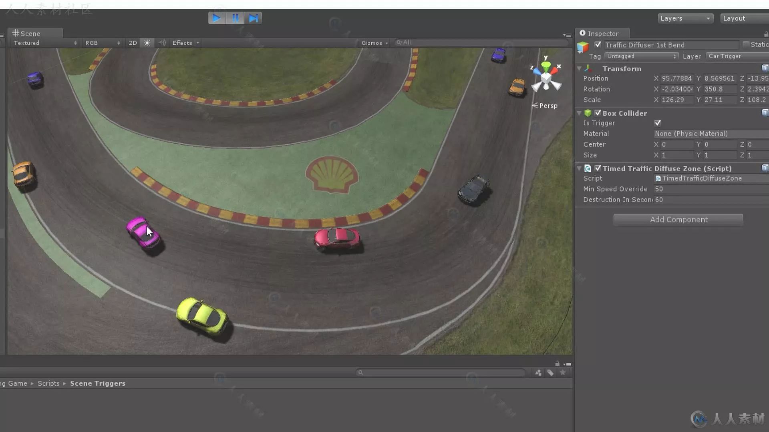Open Transform help book icon
This screenshot has width=769, height=432.
(765, 68)
